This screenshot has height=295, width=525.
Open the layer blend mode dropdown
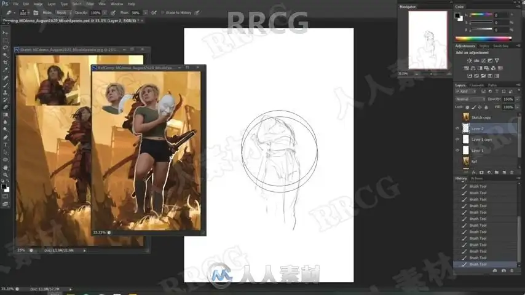(x=470, y=99)
